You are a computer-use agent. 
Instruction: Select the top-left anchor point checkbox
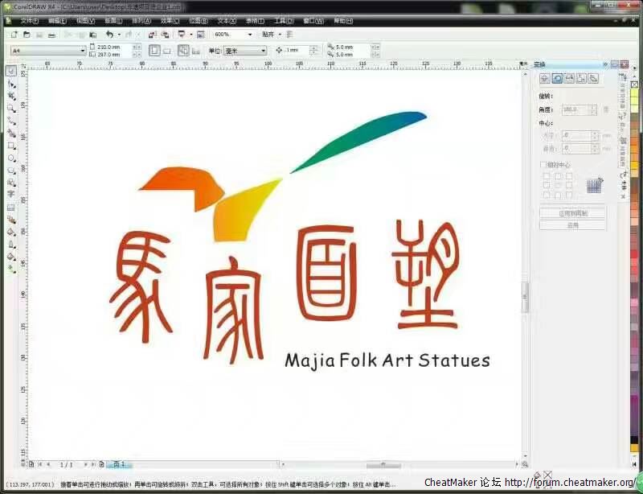[x=547, y=175]
